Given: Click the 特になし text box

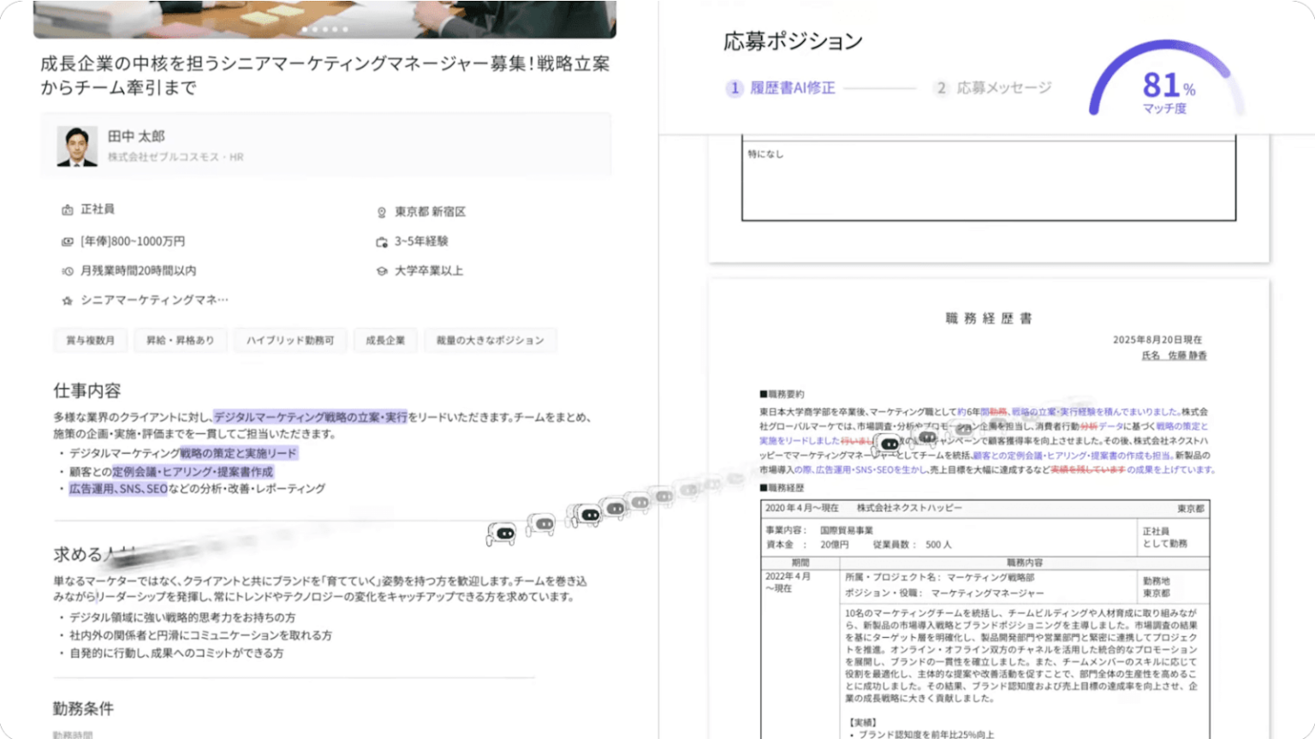Looking at the screenshot, I should (988, 180).
